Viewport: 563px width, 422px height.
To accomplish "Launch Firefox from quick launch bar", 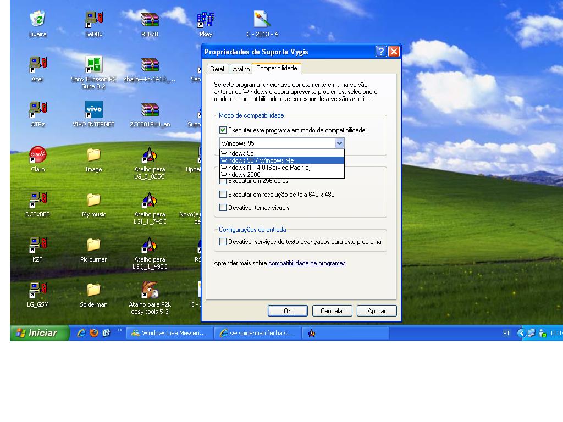I will click(x=94, y=333).
